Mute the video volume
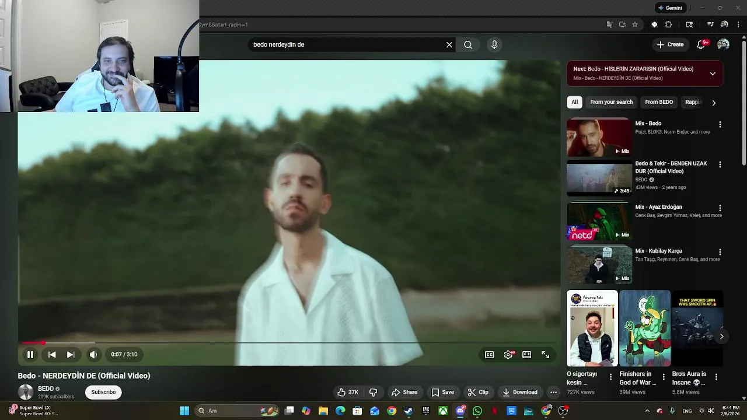Screen dimensions: 747x420 tap(93, 355)
